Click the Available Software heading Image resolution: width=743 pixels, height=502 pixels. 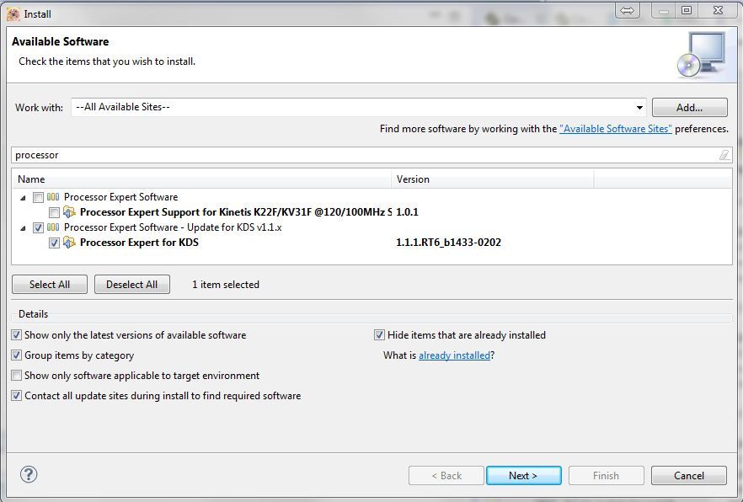coord(60,41)
